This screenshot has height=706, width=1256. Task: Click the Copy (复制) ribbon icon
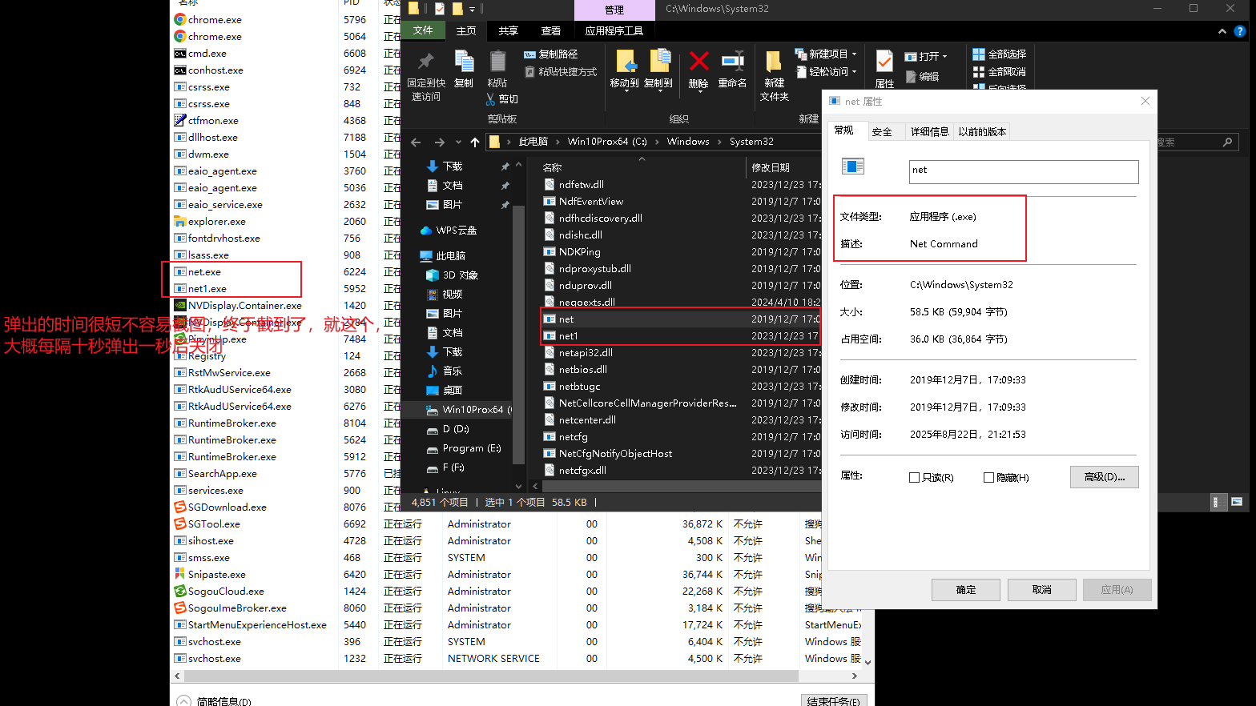pyautogui.click(x=464, y=62)
